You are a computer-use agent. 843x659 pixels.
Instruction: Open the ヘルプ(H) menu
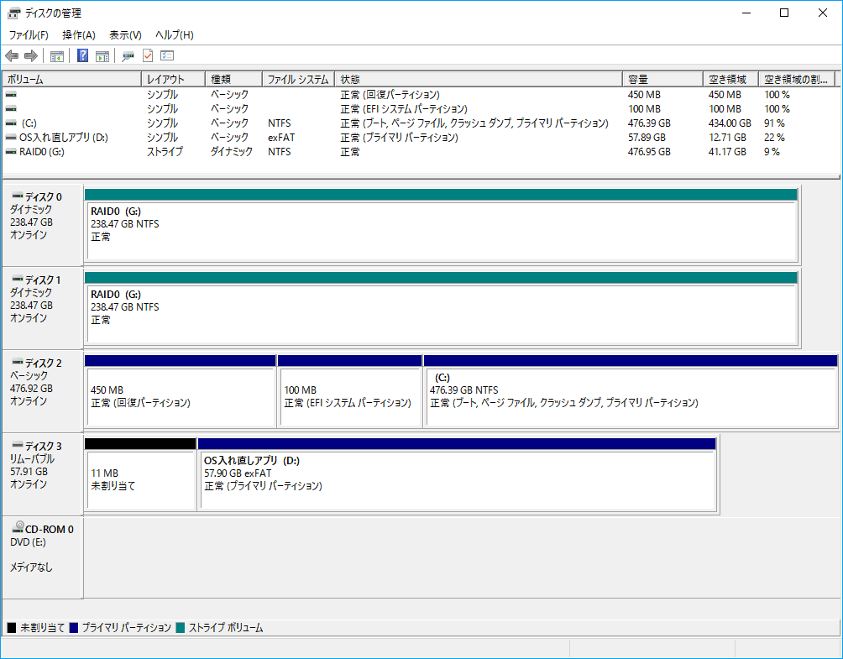(174, 35)
